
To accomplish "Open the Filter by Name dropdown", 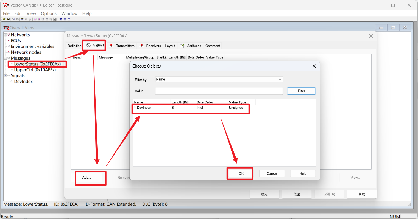I will point(280,80).
